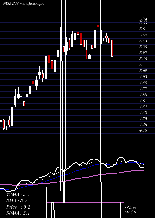
Task: Click the 4.68 price axis label
Action: point(143,95)
